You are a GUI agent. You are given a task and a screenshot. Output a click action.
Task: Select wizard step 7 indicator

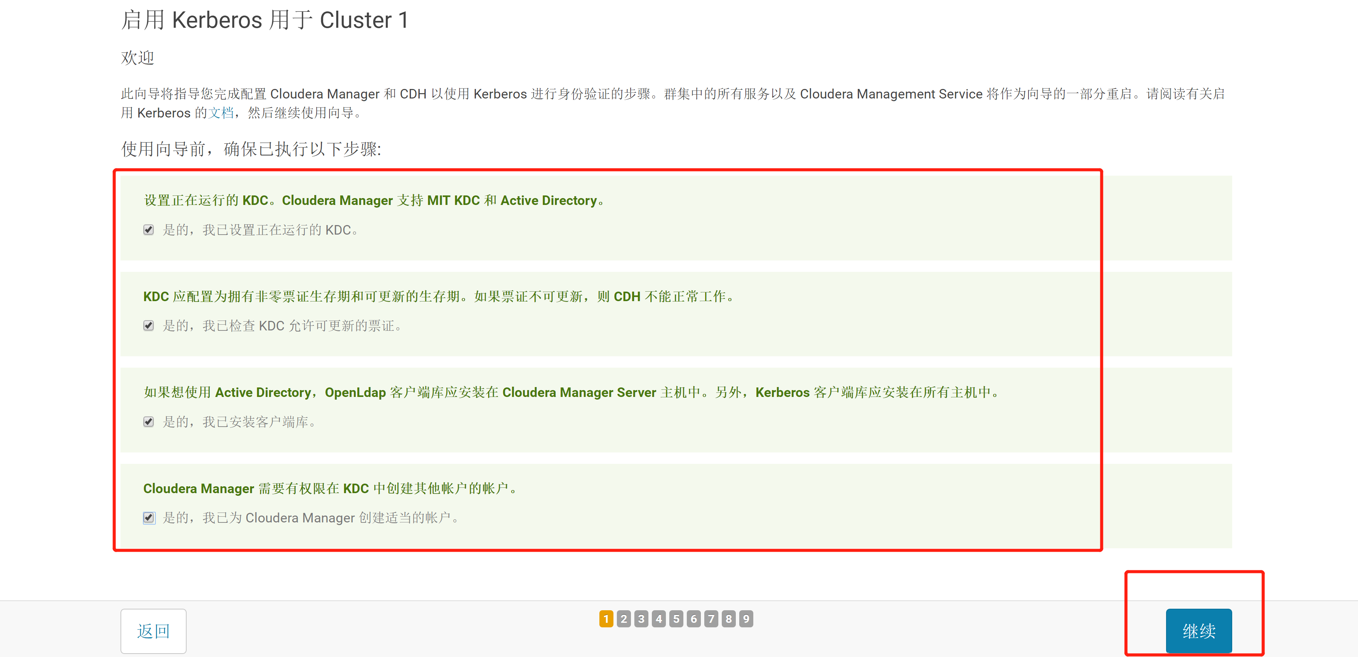pos(711,619)
